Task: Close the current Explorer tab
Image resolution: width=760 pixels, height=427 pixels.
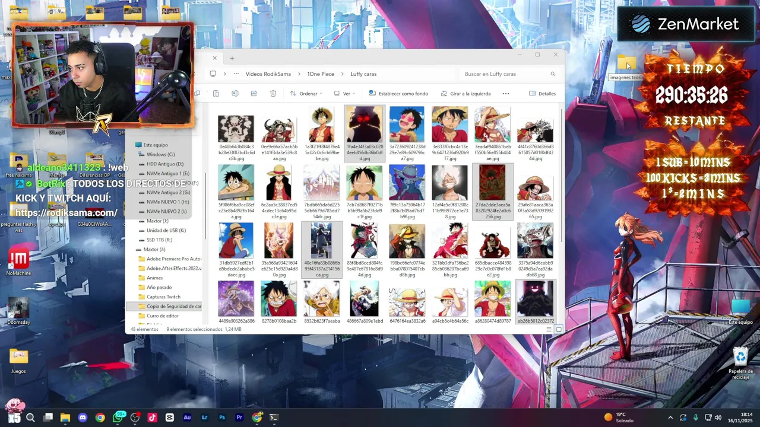Action: click(214, 58)
